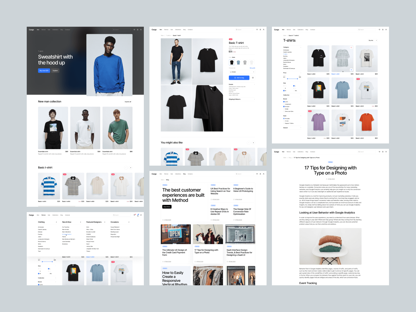
Task: Click the Buy now $35 button
Action: pos(44,71)
